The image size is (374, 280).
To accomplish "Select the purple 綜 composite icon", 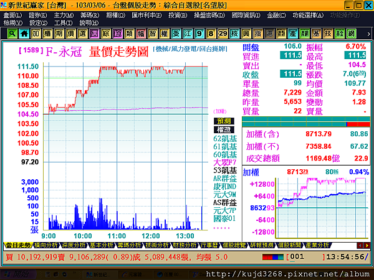I will tap(117, 34).
